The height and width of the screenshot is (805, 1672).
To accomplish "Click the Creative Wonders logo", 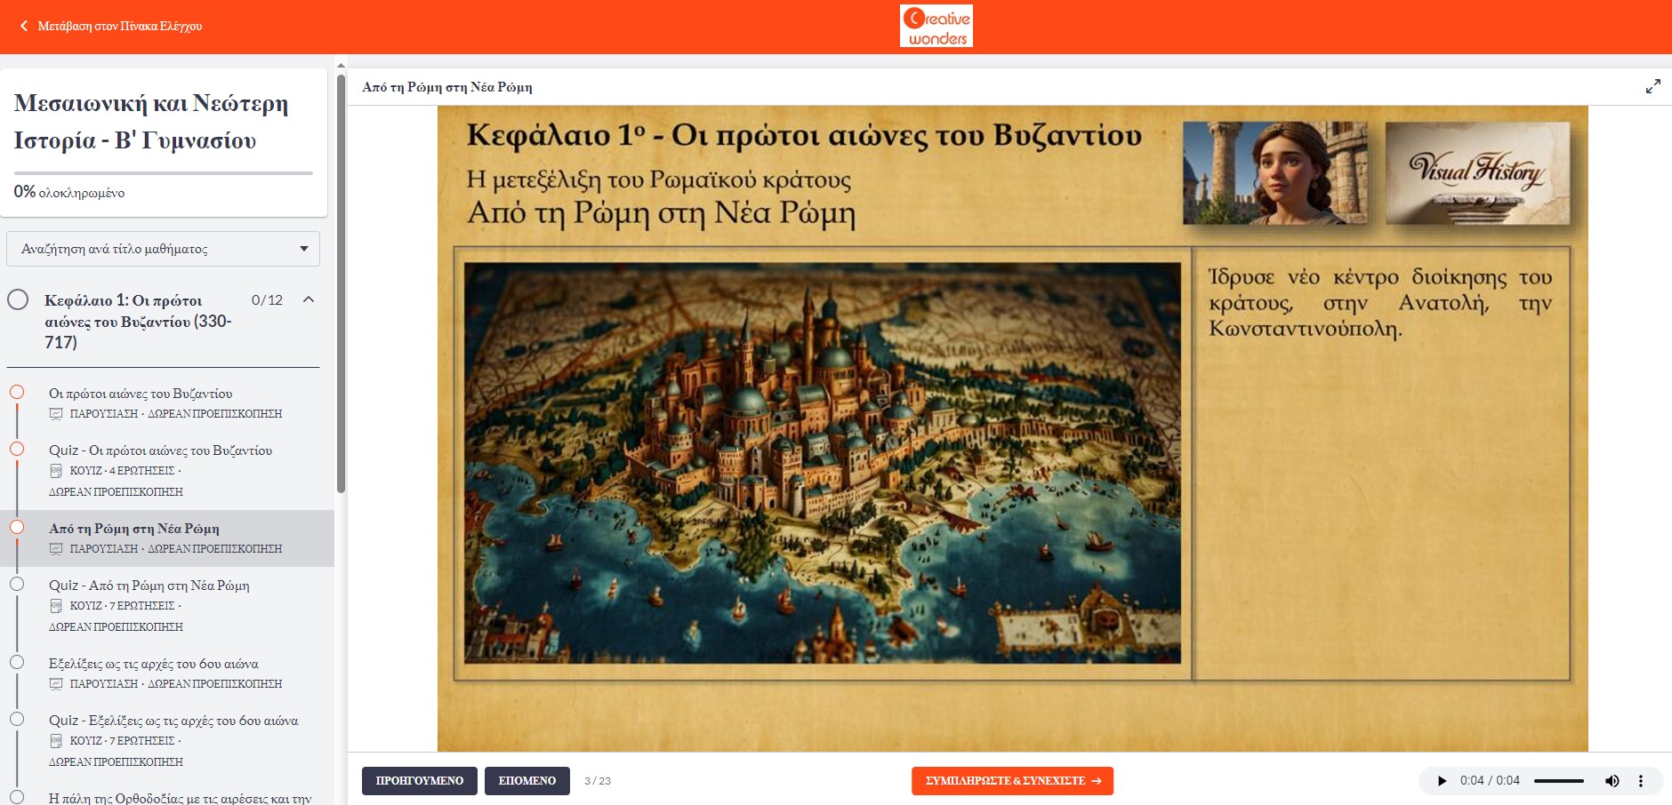I will (936, 27).
